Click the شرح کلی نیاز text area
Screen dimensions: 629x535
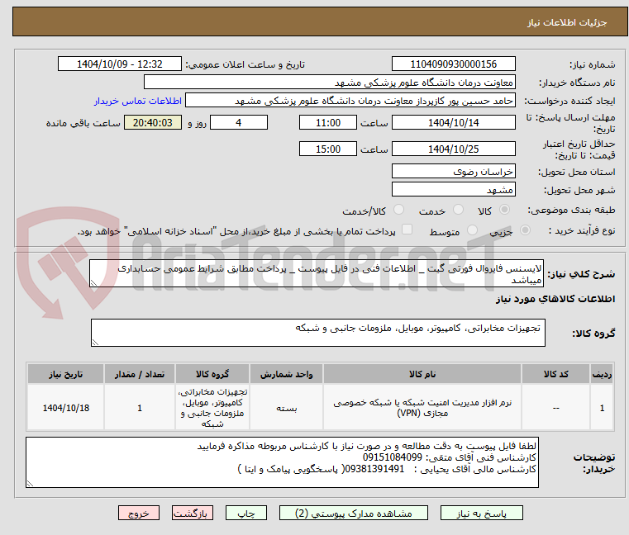click(317, 274)
